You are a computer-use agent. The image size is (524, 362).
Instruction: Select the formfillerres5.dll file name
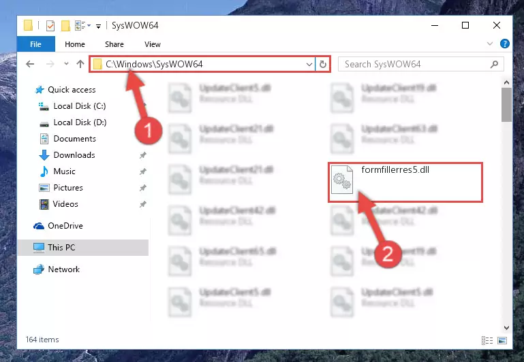(x=395, y=169)
